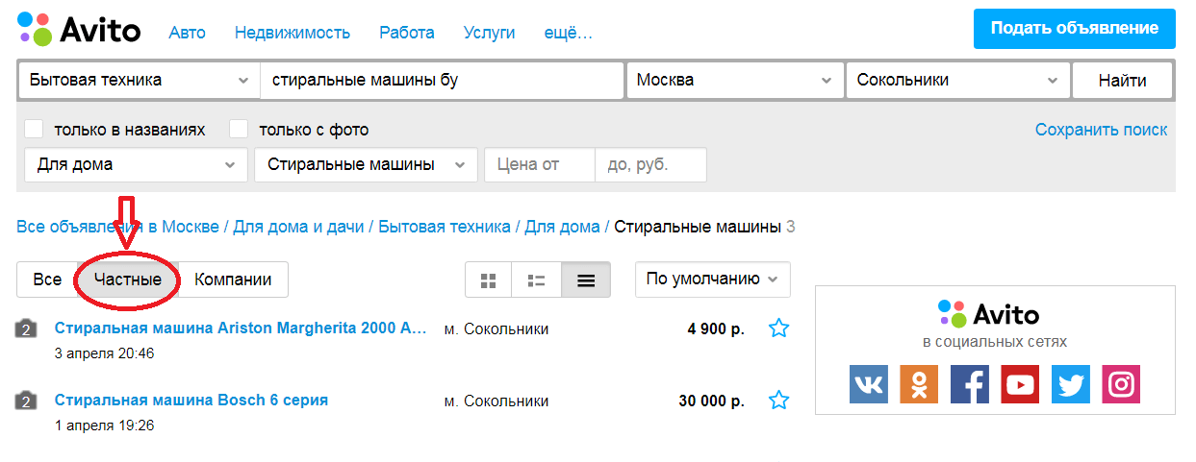Viewport: 1196px width, 462px height.
Task: Open the 'Сокольники' metro dropdown
Action: pyautogui.click(x=957, y=80)
